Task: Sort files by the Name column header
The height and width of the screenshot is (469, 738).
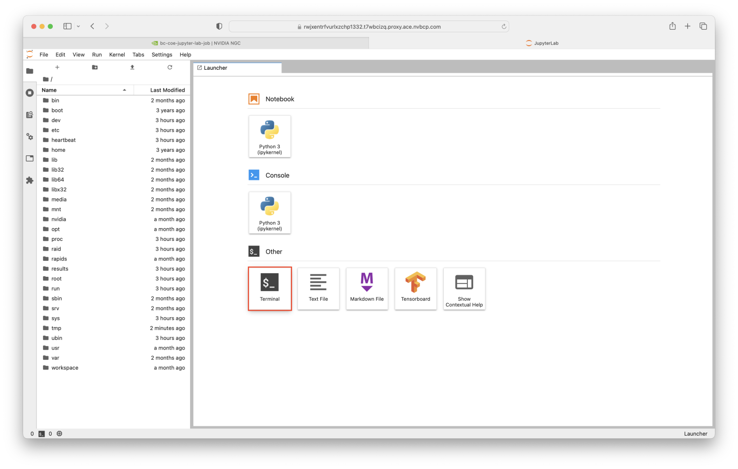Action: click(49, 90)
